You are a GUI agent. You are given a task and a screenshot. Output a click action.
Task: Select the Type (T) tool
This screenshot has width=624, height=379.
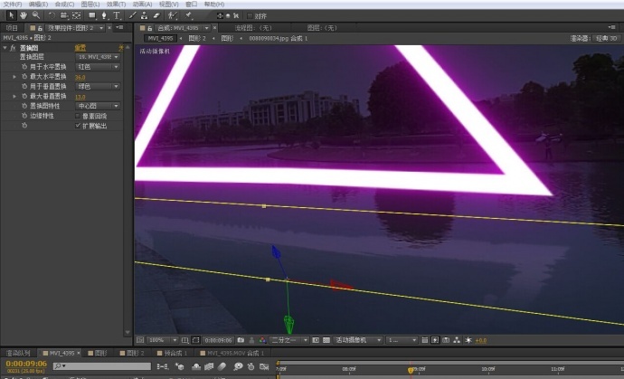[117, 15]
